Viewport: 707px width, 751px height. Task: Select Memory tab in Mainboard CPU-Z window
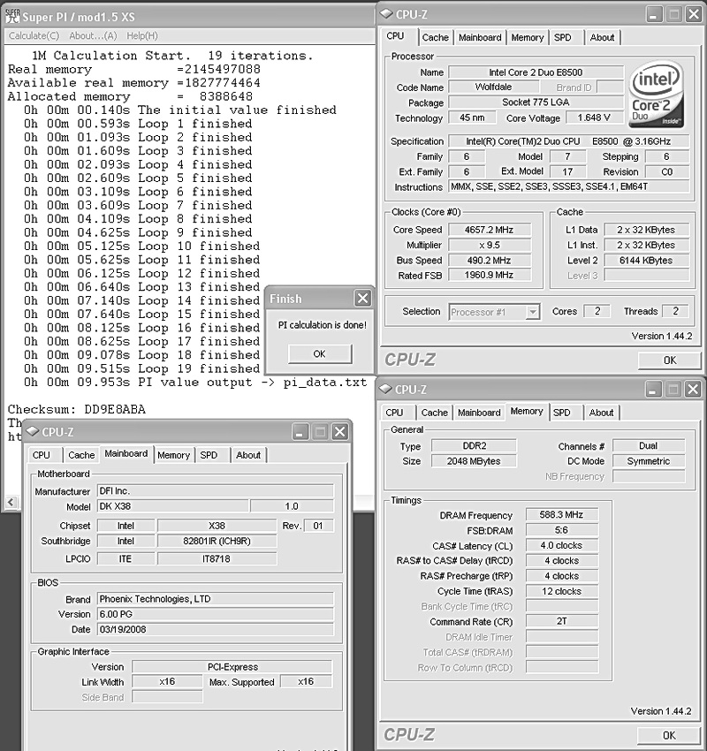click(x=173, y=455)
